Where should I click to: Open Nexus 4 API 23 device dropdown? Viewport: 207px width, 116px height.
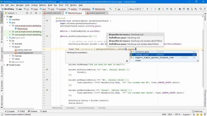135,9
